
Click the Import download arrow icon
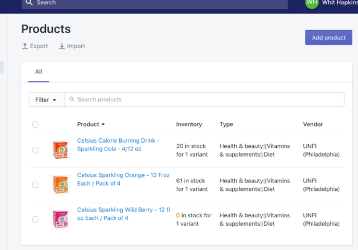pyautogui.click(x=62, y=46)
